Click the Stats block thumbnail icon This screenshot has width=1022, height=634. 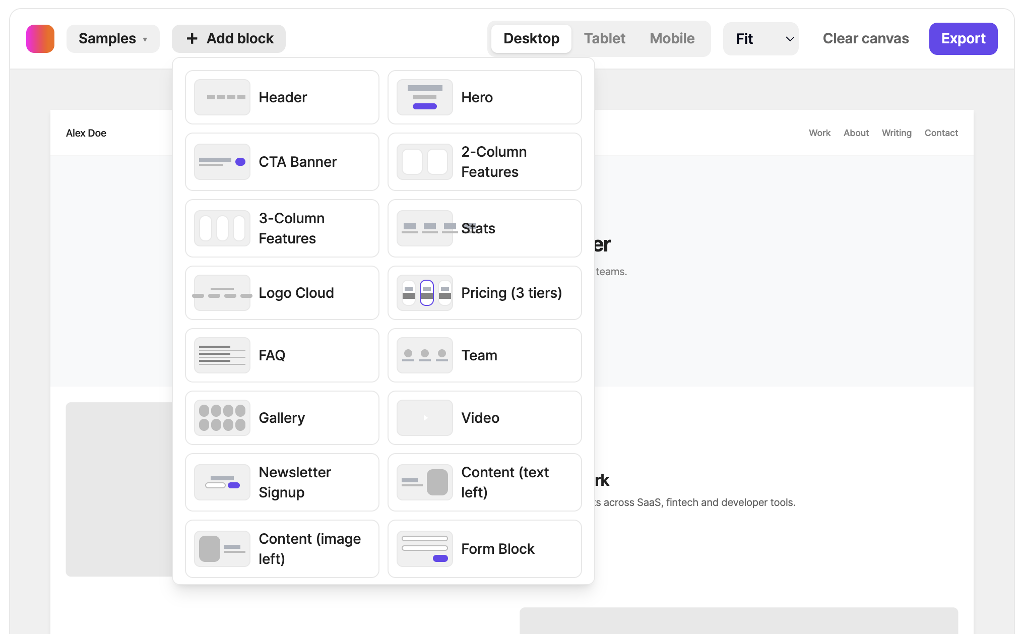pyautogui.click(x=425, y=228)
